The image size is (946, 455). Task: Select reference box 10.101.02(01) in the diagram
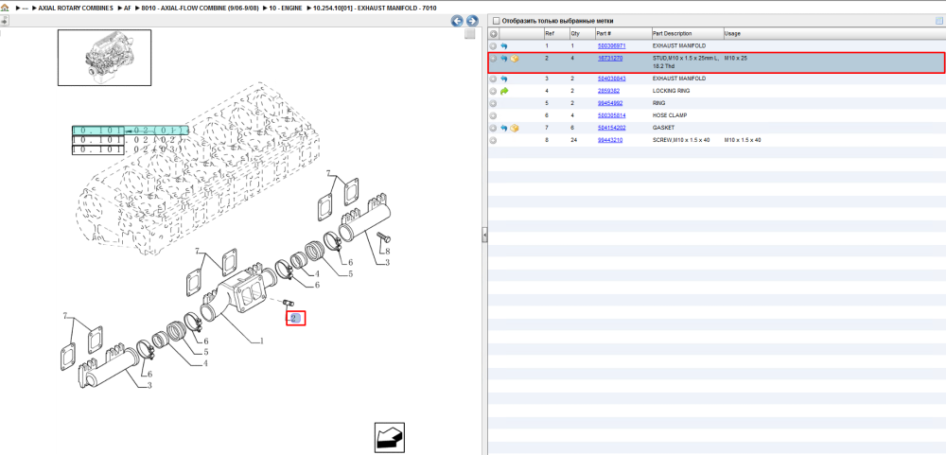click(129, 131)
